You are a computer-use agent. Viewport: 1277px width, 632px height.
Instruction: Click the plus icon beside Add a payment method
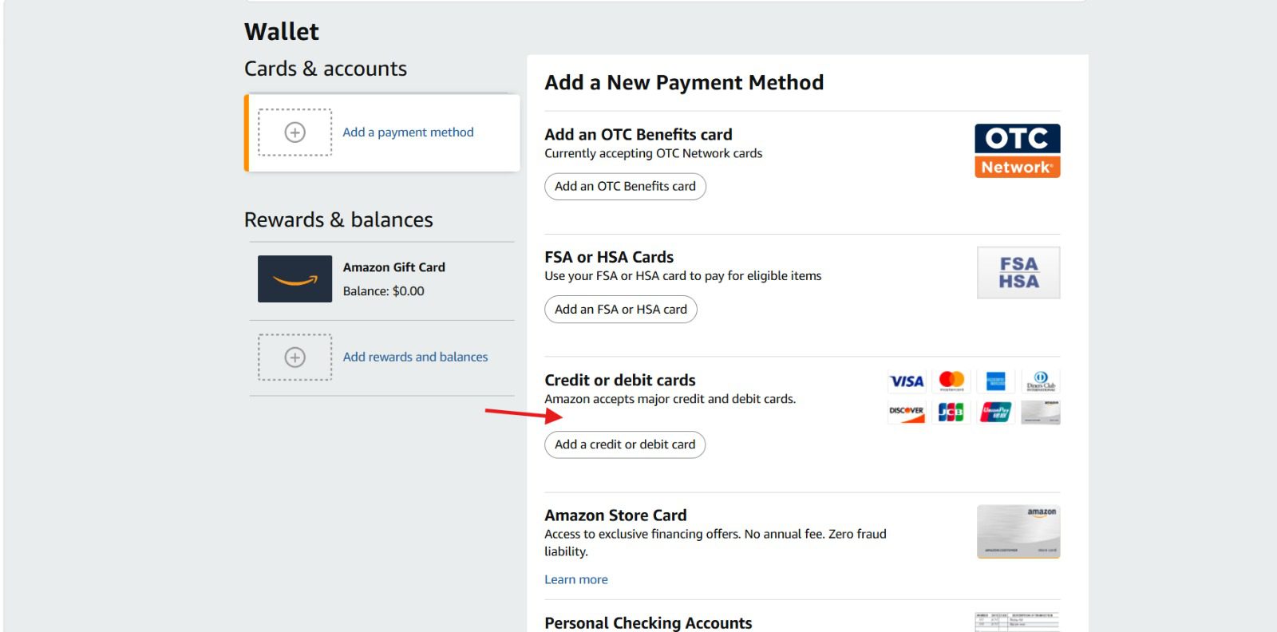point(294,132)
